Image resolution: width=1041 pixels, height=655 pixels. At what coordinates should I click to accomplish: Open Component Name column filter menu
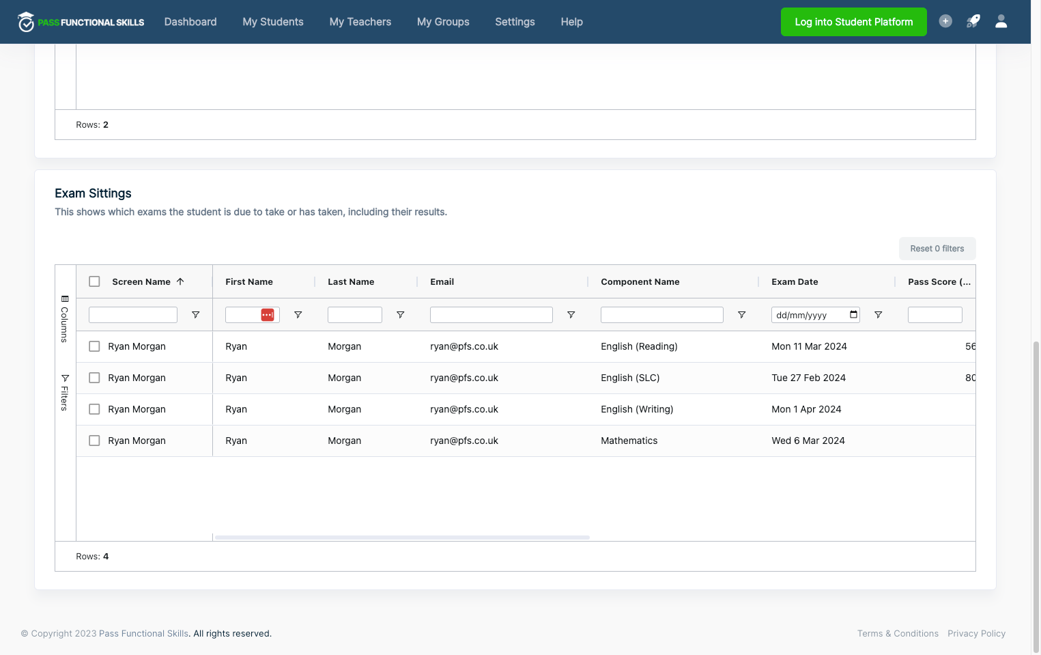(742, 315)
